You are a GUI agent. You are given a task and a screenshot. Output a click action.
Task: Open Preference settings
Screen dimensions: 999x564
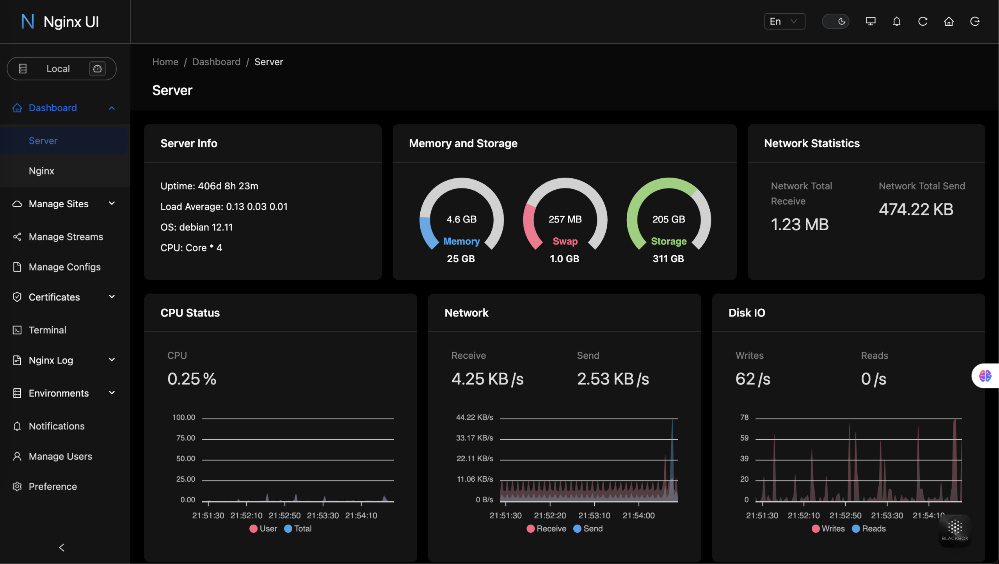(x=53, y=486)
